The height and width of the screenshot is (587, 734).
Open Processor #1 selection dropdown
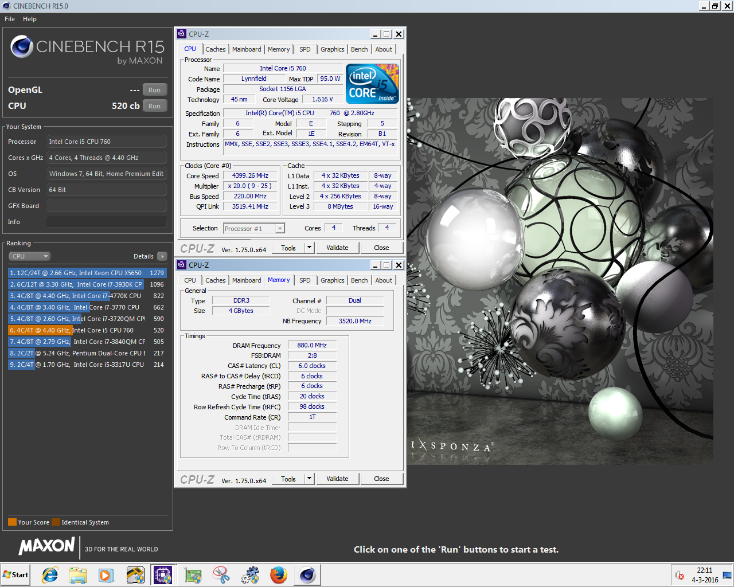coord(254,229)
